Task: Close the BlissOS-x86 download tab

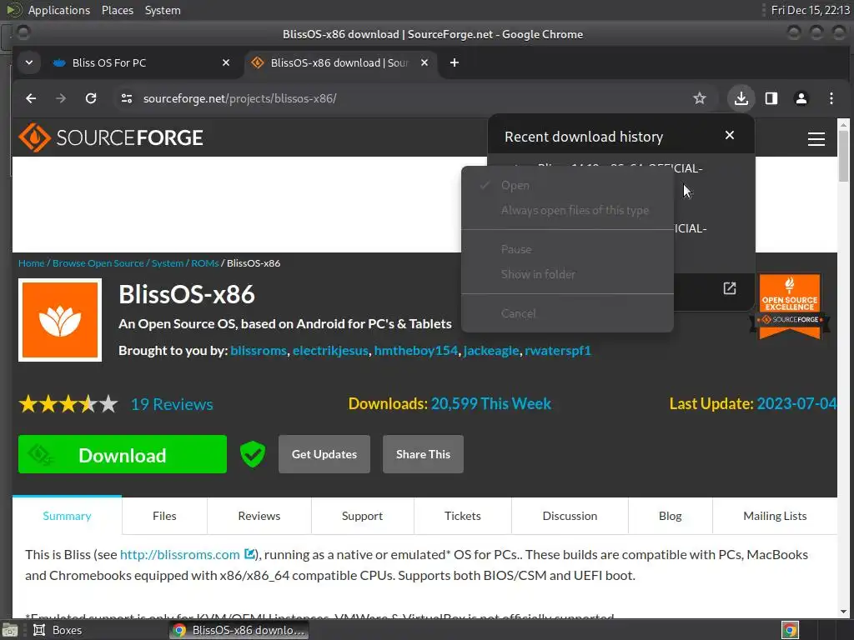Action: [424, 62]
